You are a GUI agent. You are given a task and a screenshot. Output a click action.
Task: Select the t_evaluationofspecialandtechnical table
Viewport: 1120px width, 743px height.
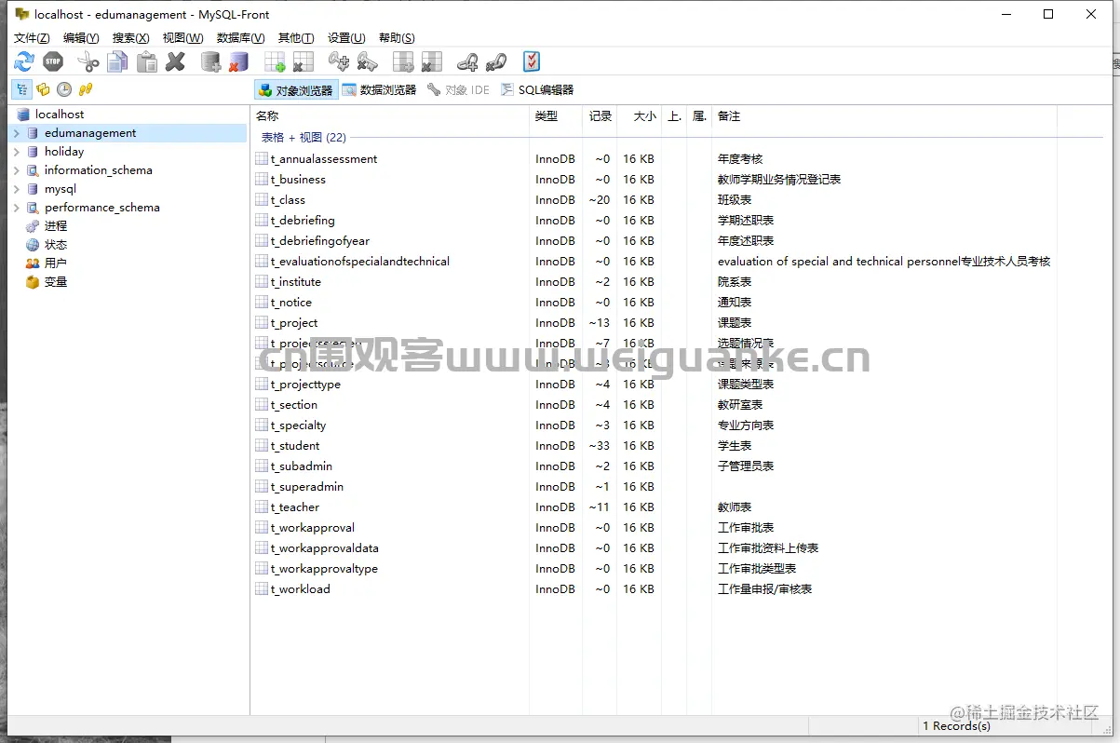pyautogui.click(x=654, y=262)
